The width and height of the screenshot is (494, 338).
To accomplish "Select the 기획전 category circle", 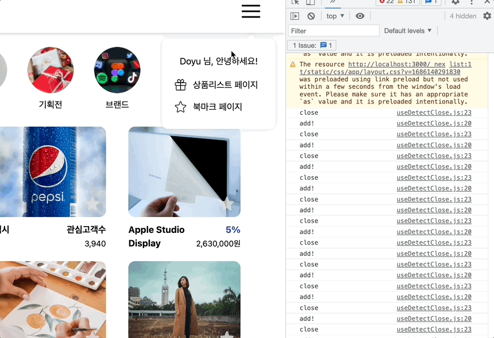I will (x=50, y=70).
